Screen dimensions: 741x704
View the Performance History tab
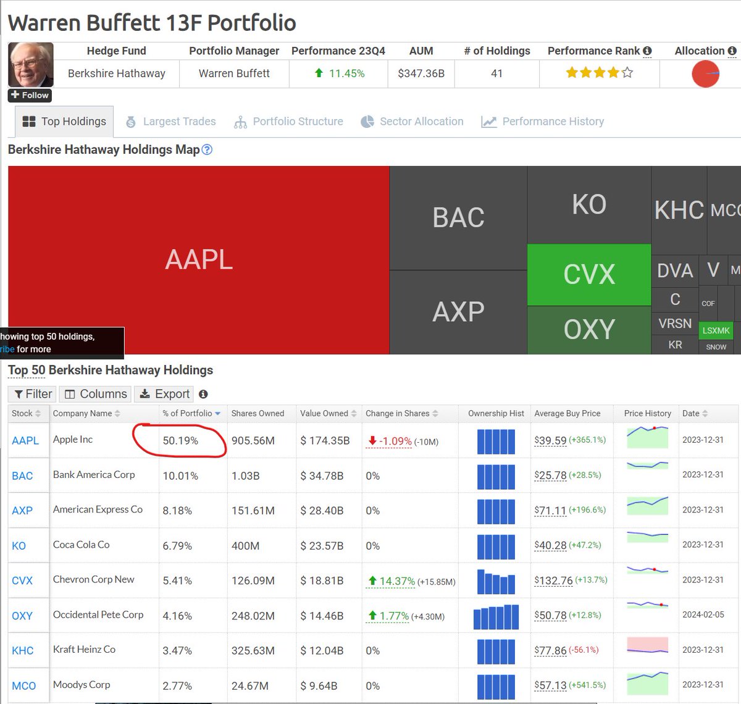pos(543,122)
